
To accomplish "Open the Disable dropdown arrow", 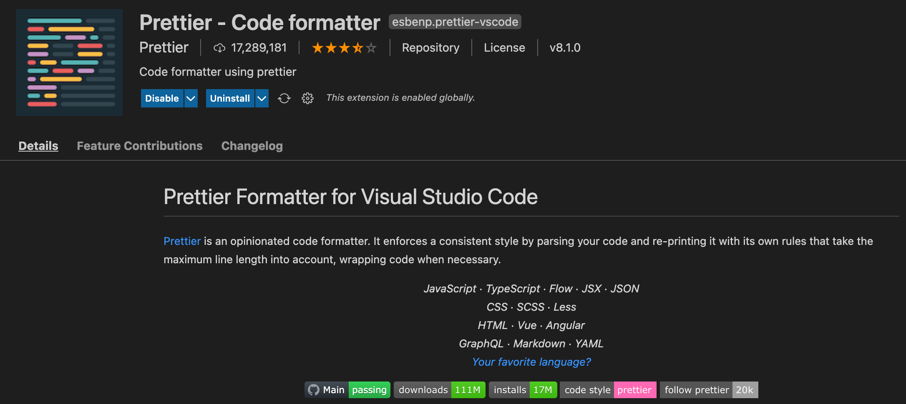I will (x=191, y=98).
